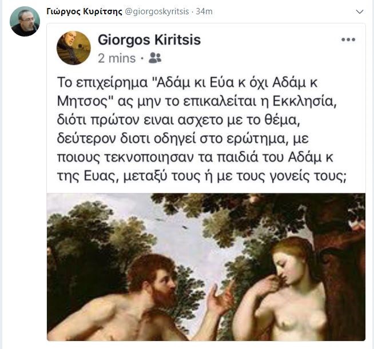
Task: Open the 34m tweet timestamp
Action: coord(204,11)
